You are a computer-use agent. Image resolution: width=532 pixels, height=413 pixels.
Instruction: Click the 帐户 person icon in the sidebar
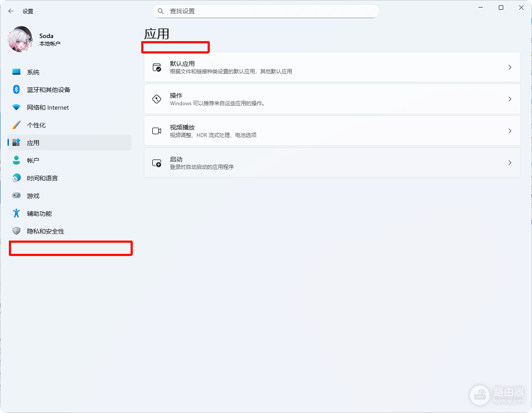pos(16,161)
